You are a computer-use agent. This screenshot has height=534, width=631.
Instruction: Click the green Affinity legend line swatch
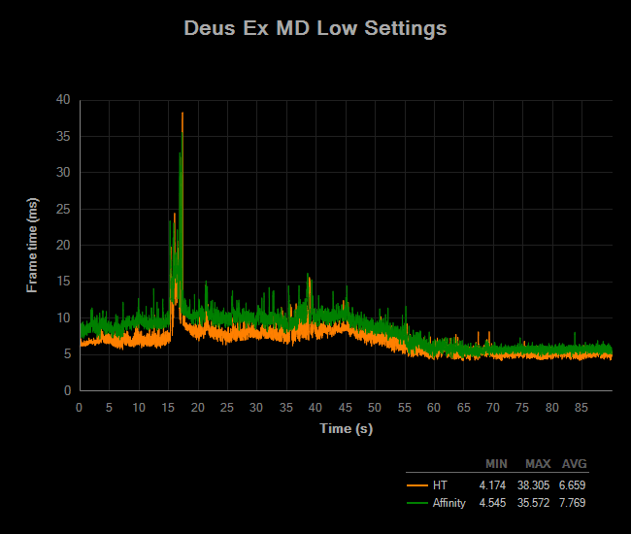(416, 503)
